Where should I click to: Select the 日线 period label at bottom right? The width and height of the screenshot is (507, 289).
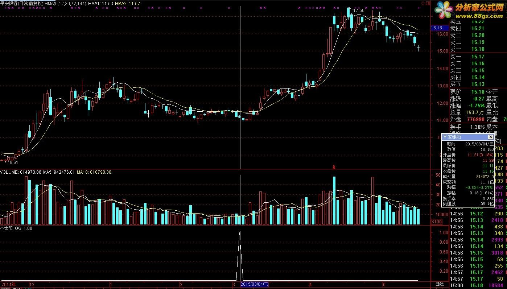pos(439,284)
